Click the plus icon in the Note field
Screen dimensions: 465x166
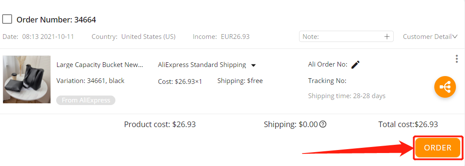(387, 37)
